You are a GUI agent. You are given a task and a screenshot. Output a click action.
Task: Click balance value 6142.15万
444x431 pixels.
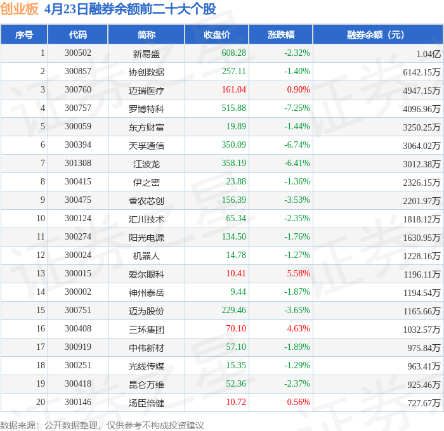[422, 72]
